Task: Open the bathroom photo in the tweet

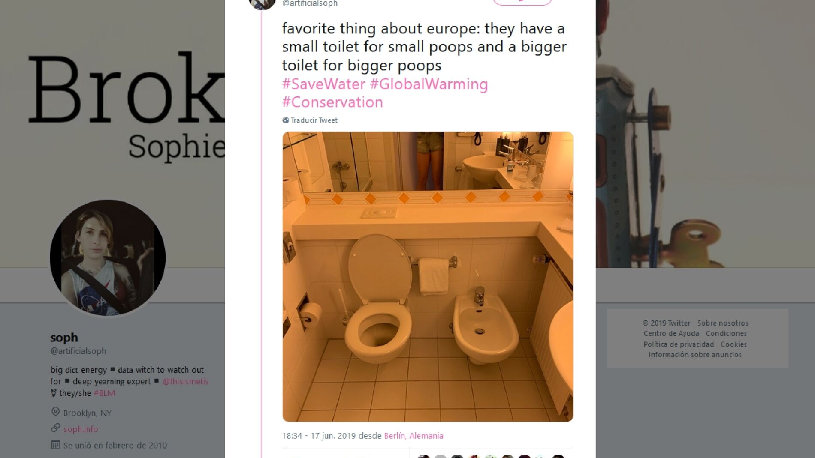Action: 428,277
